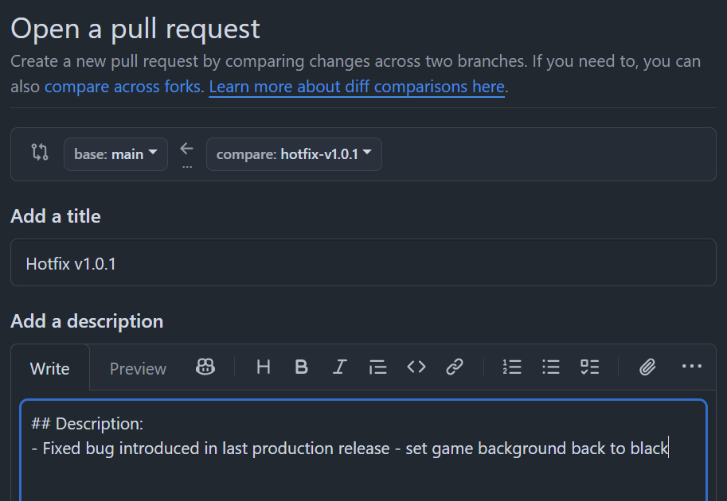This screenshot has height=501, width=727.
Task: Open more formatting options ellipsis
Action: [692, 367]
